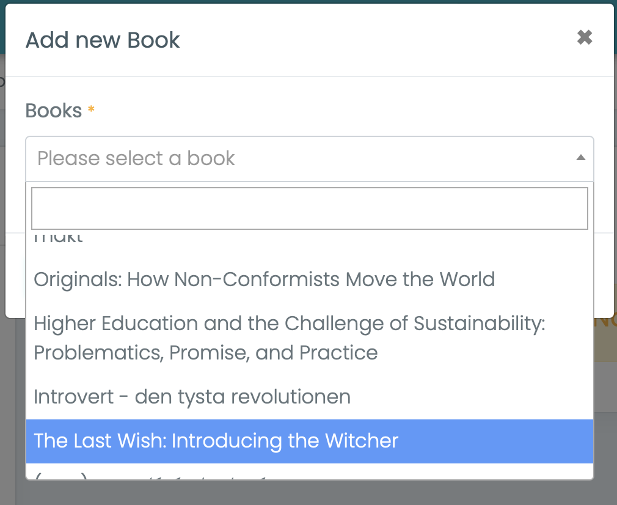Pick 'Introvert - den tysta revolutionen' option
The width and height of the screenshot is (617, 505).
pyautogui.click(x=192, y=397)
